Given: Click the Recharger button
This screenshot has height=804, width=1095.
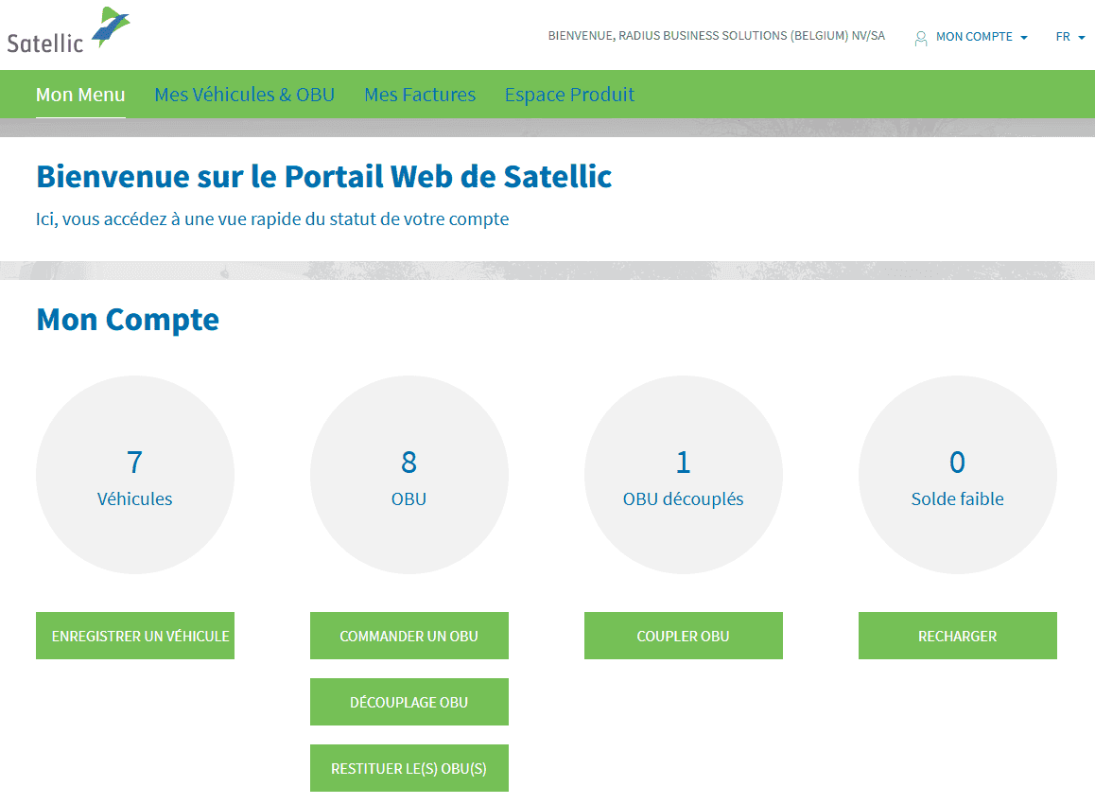Looking at the screenshot, I should tap(957, 636).
